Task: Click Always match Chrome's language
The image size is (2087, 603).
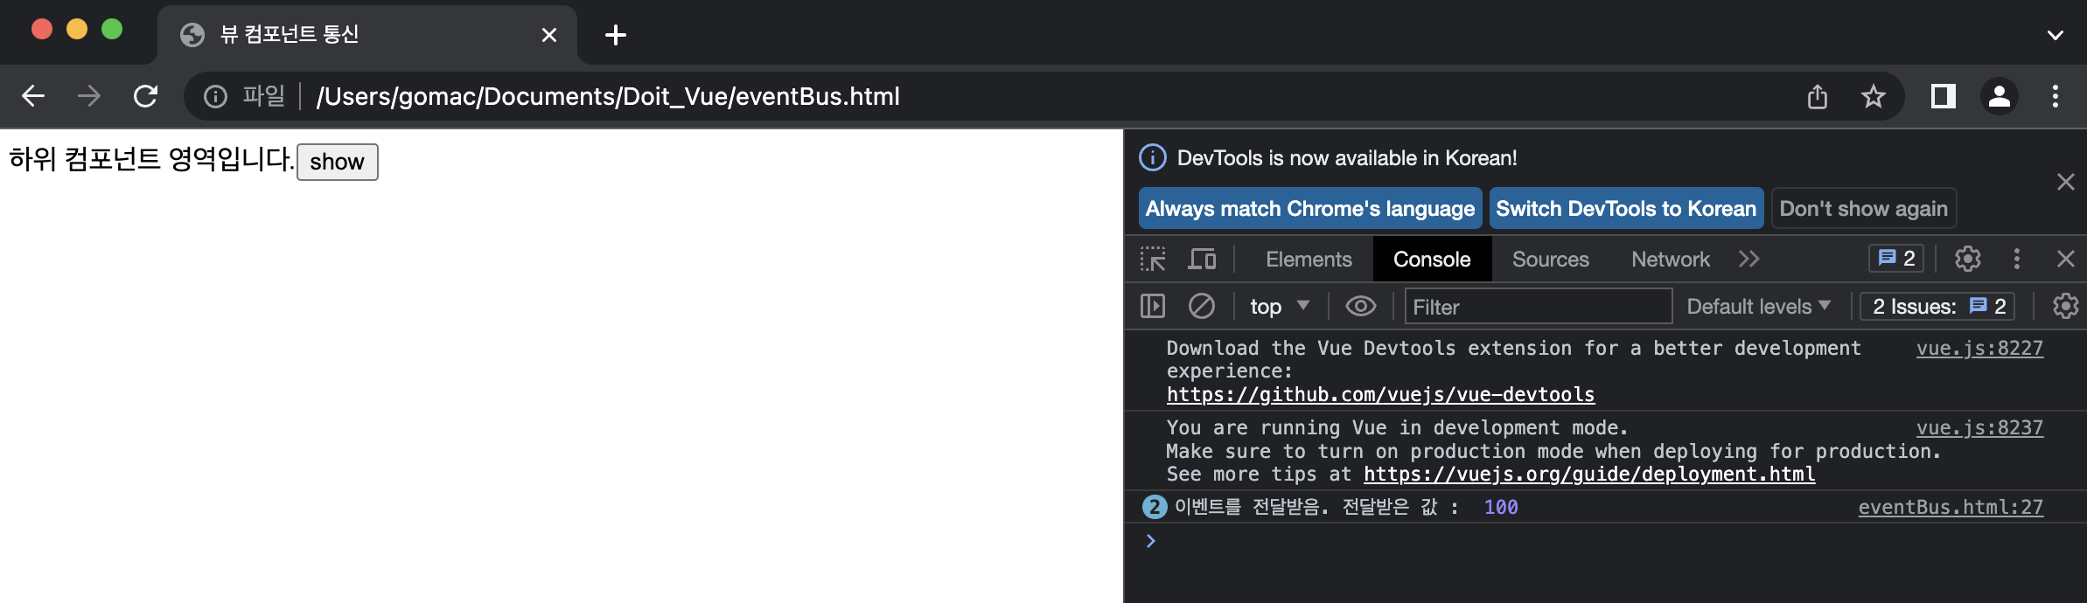Action: point(1310,208)
